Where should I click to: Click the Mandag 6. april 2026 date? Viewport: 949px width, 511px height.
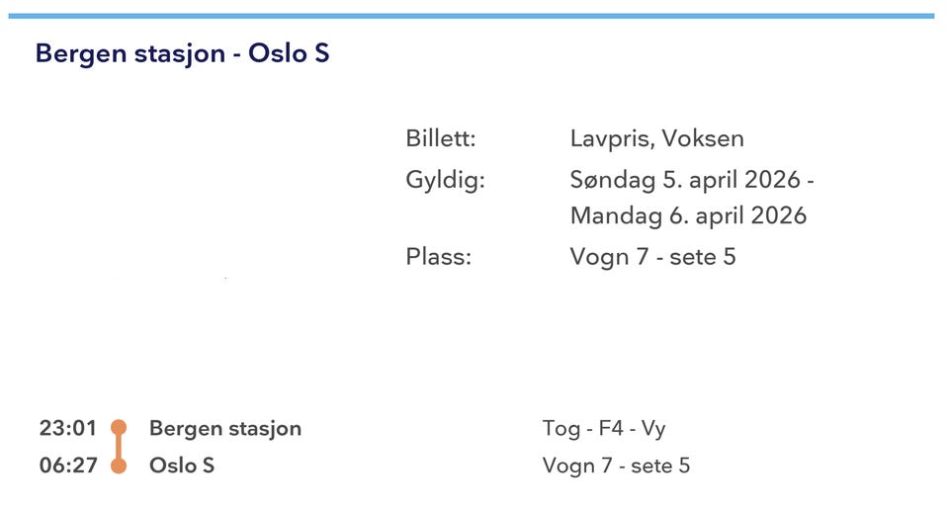[x=688, y=215]
